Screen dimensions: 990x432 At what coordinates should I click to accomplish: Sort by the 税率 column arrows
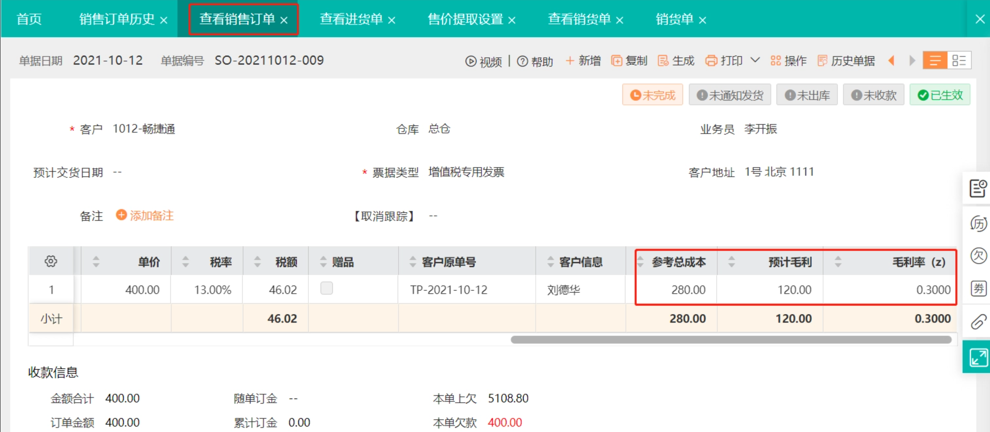(x=186, y=262)
